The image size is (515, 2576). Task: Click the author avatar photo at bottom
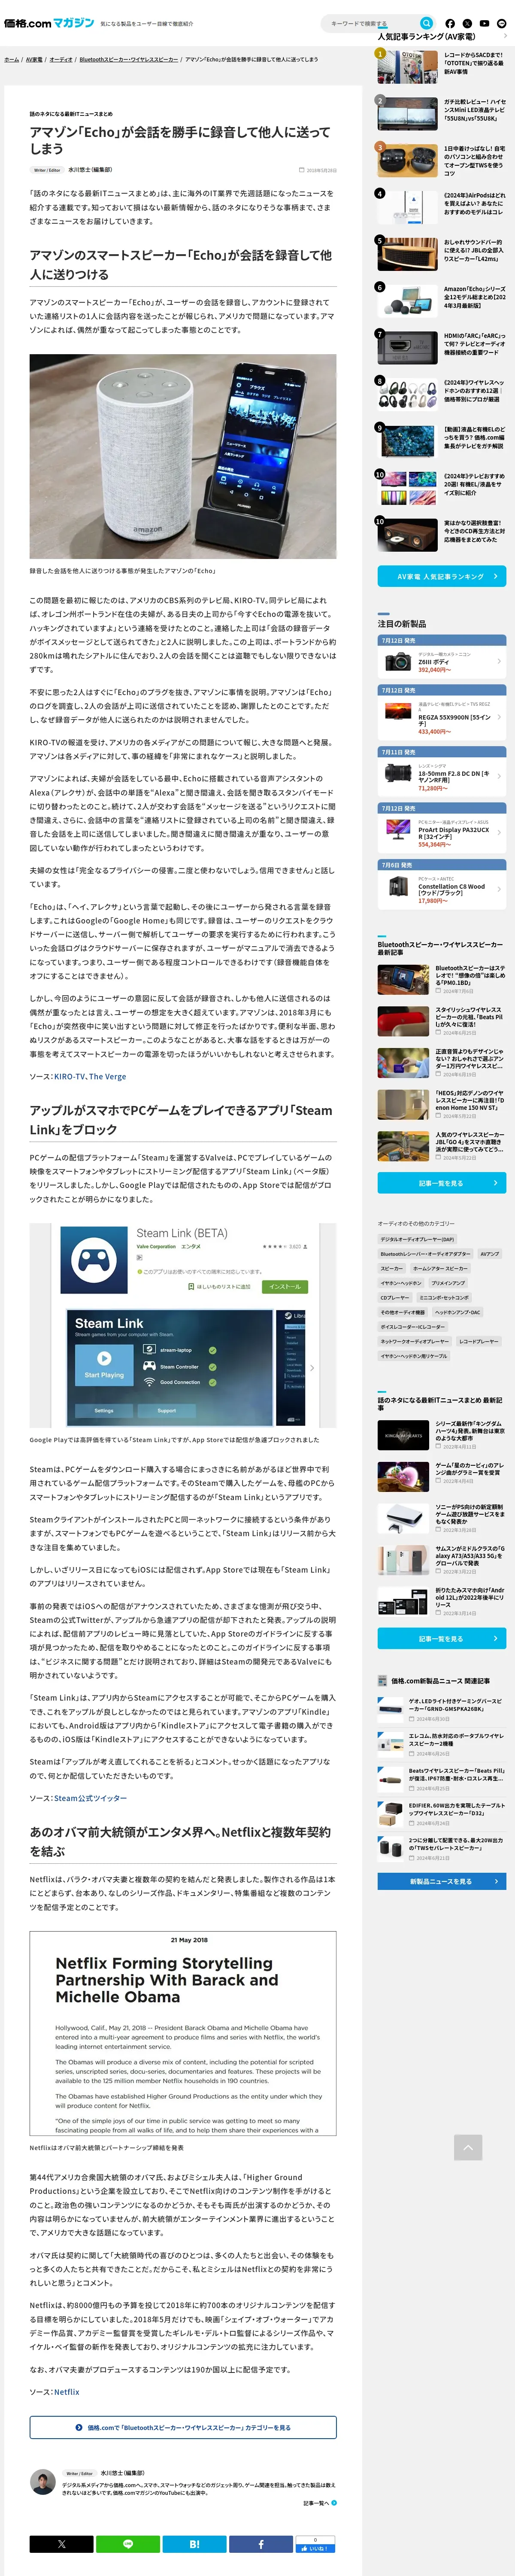tap(43, 2482)
